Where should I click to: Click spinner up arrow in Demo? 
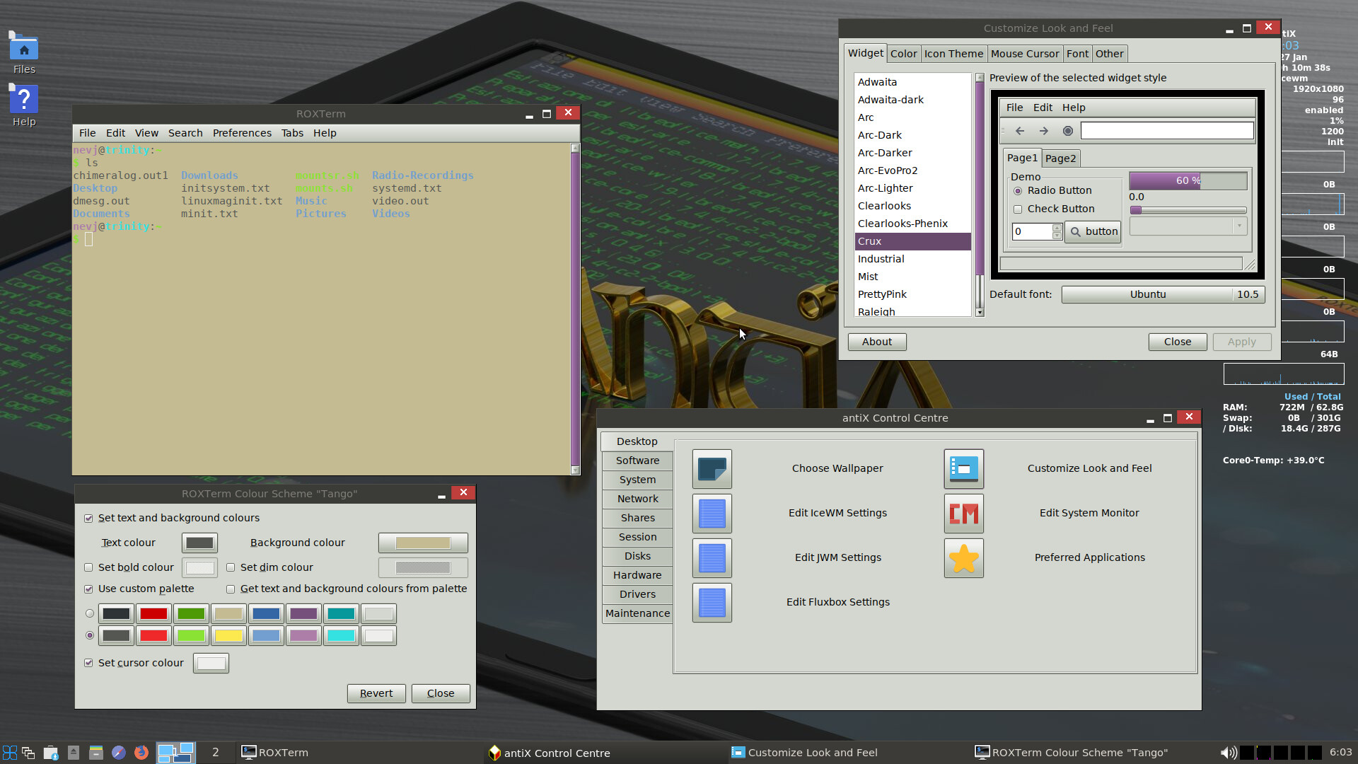coord(1057,228)
